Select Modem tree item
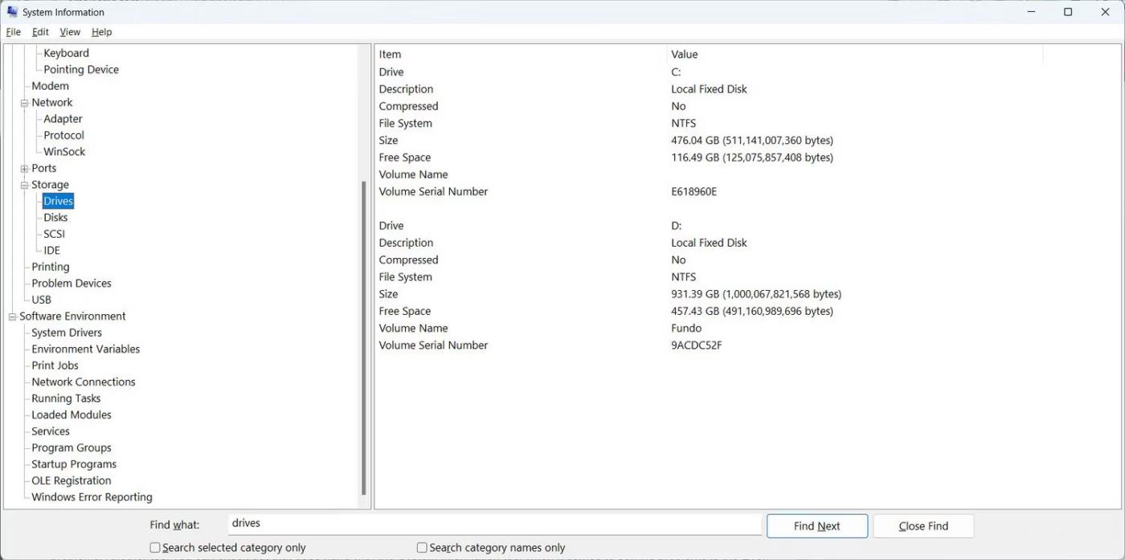This screenshot has height=560, width=1125. (x=50, y=86)
